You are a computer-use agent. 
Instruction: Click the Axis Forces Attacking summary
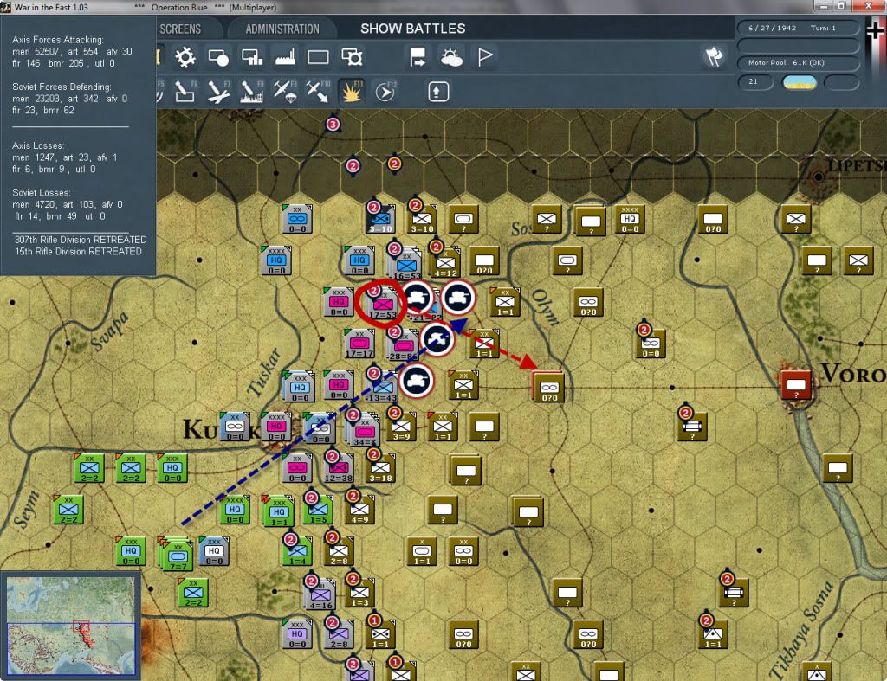[x=72, y=51]
